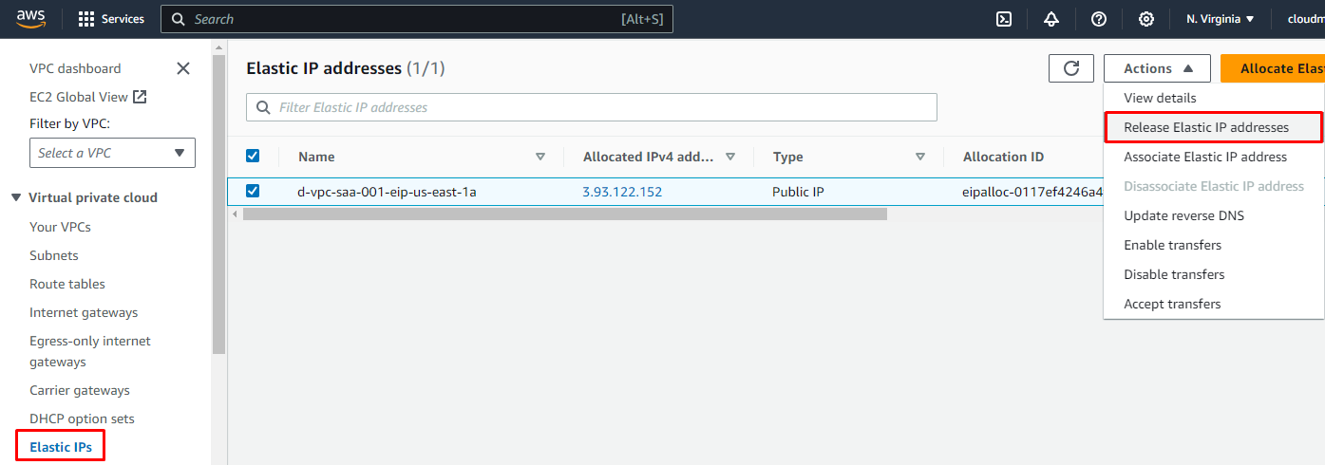Collapse the Virtual private cloud section
The width and height of the screenshot is (1325, 465).
[16, 197]
